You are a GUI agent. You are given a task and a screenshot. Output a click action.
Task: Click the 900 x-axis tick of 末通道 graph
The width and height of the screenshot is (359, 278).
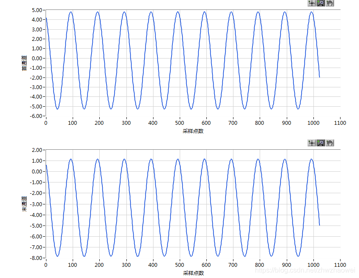point(286,265)
